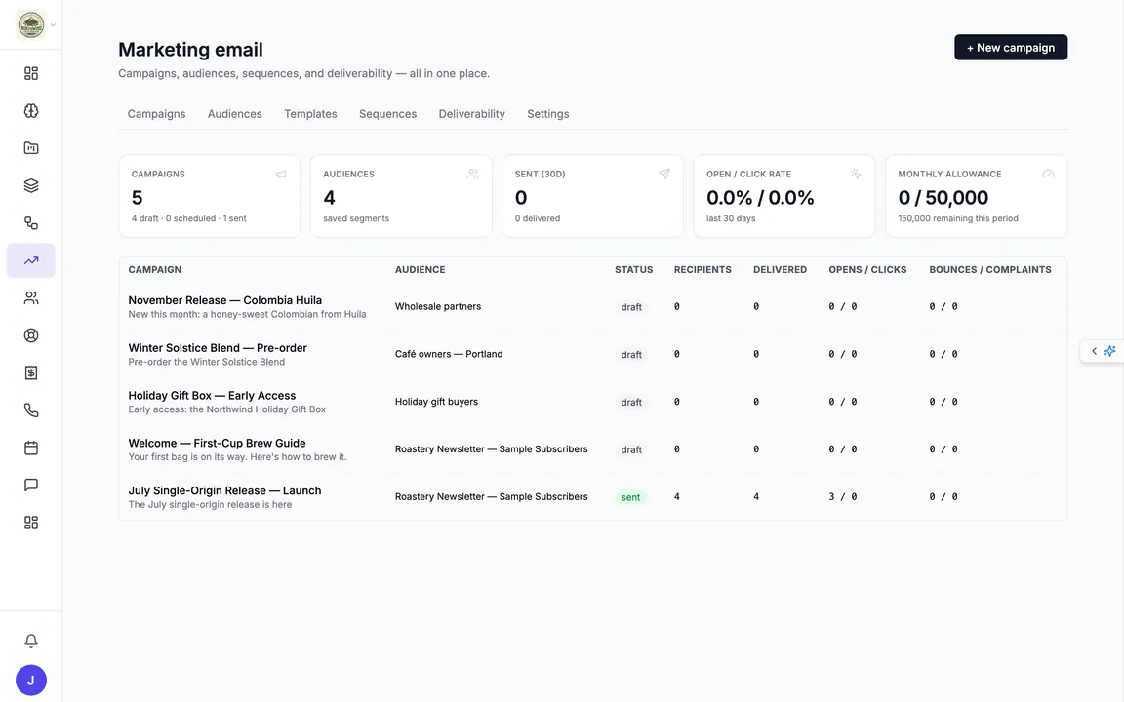Open November Release — Colombia Huila campaign
This screenshot has width=1124, height=702.
pos(225,300)
